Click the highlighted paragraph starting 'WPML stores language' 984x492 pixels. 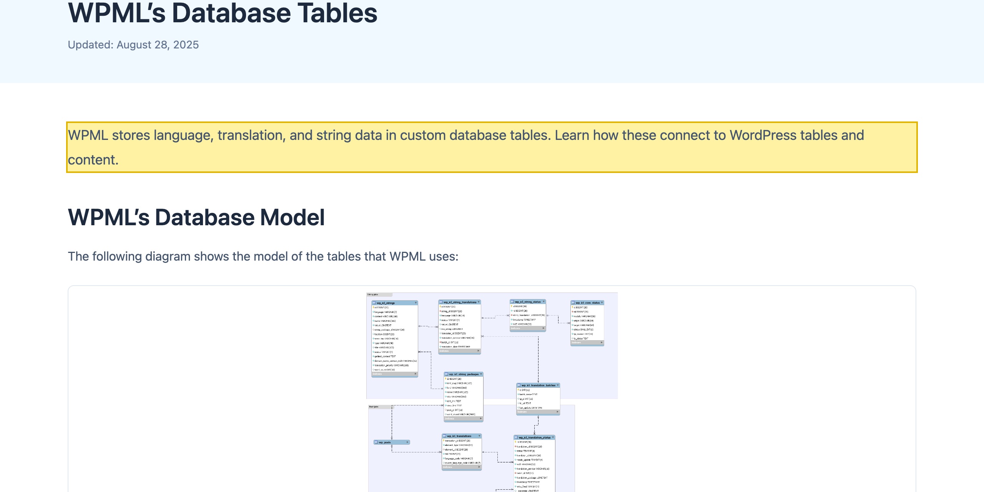[492, 148]
